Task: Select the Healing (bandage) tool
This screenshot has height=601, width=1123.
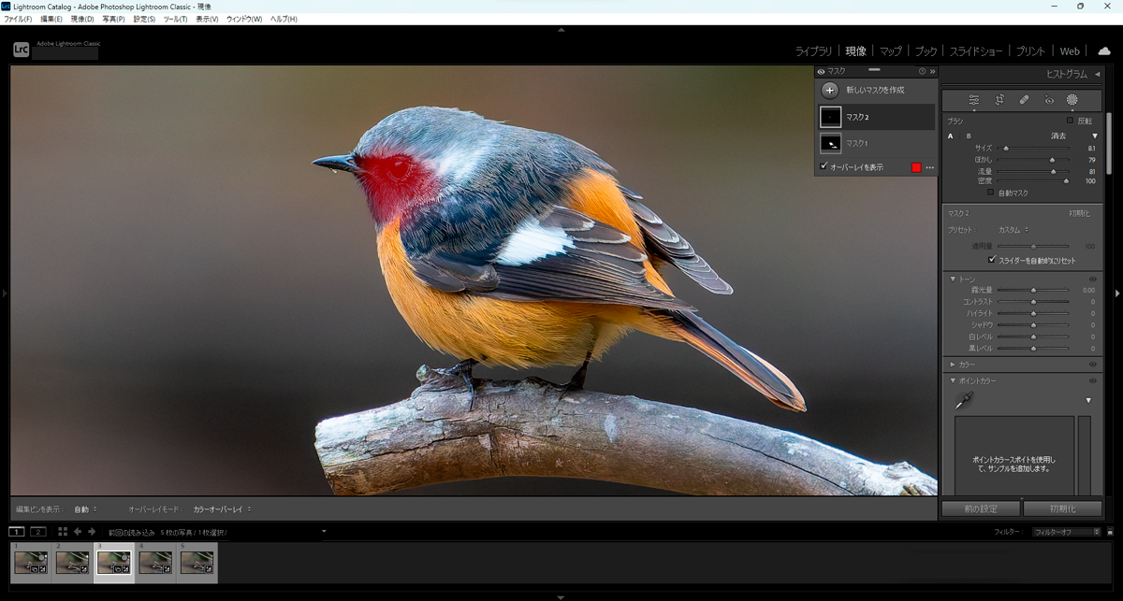Action: point(1024,100)
